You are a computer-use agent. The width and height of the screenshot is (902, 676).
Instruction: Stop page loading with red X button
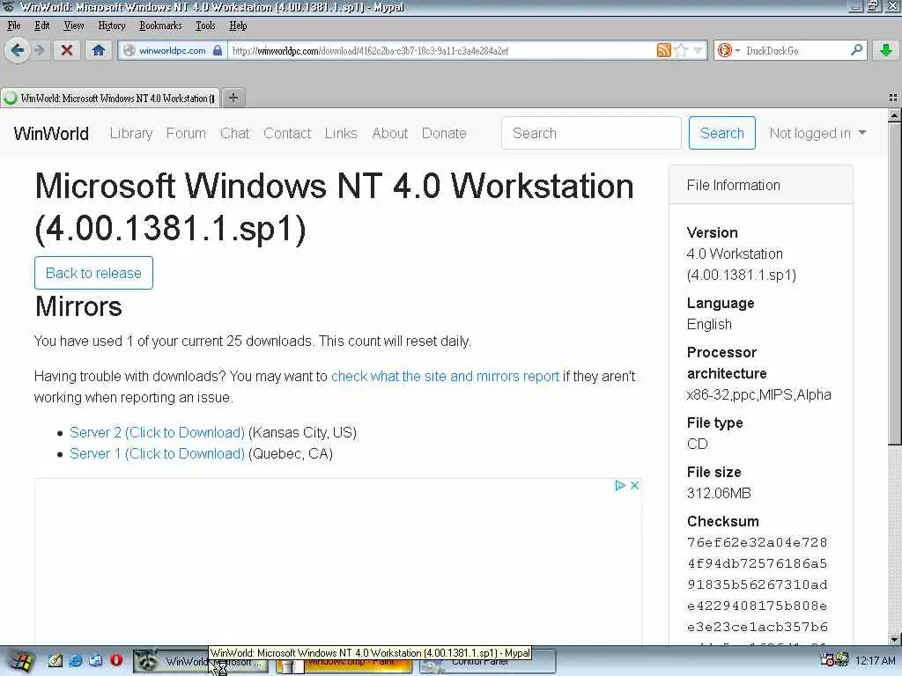67,50
